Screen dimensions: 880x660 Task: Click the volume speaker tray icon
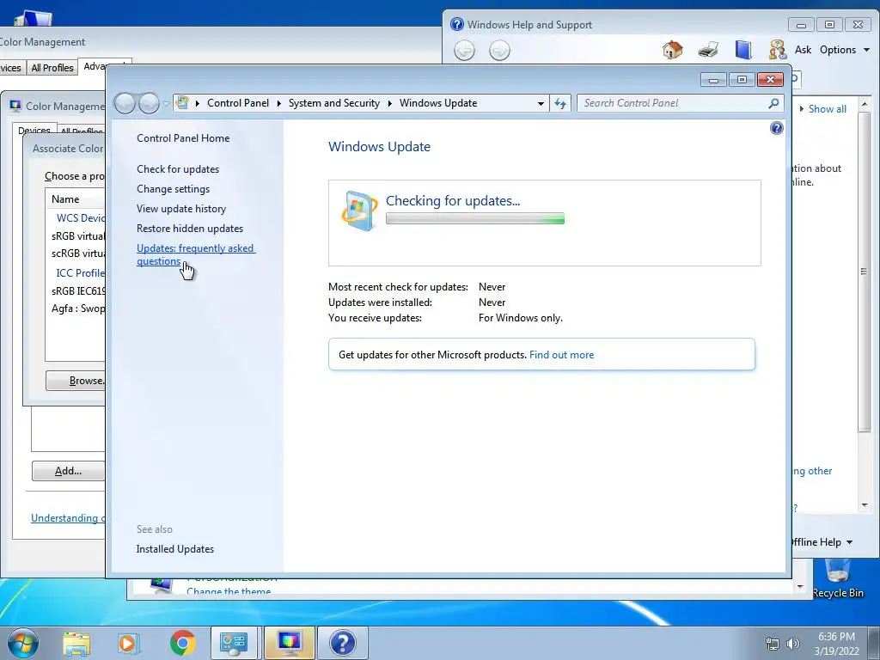(792, 644)
